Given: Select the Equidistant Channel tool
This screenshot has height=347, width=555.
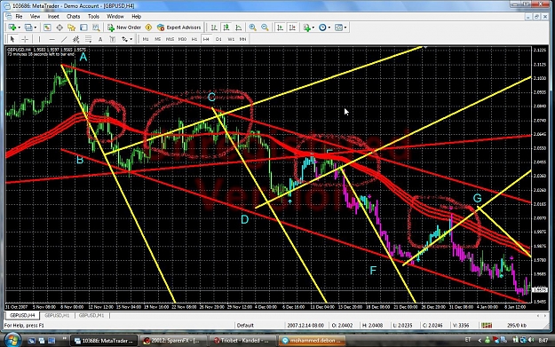Looking at the screenshot, I should [75, 39].
